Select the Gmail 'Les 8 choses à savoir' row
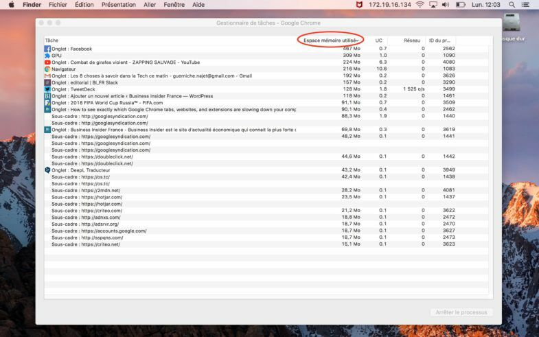 [266, 76]
